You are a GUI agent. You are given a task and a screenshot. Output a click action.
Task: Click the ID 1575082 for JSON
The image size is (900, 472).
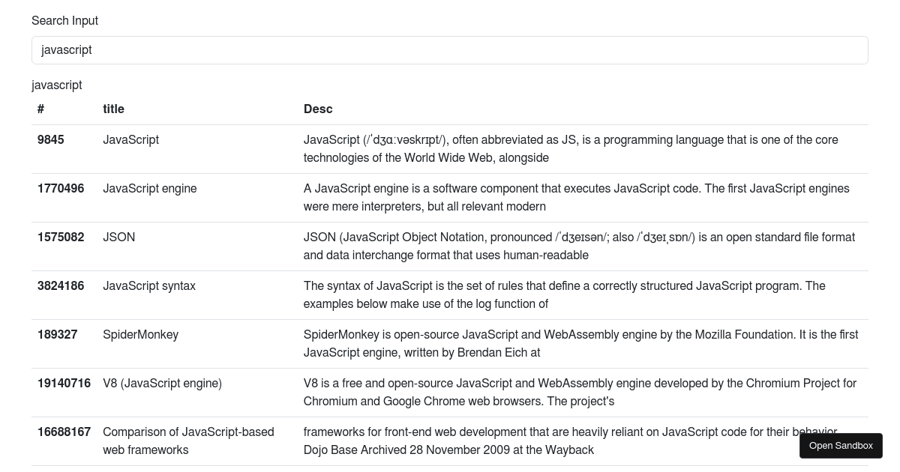[61, 237]
